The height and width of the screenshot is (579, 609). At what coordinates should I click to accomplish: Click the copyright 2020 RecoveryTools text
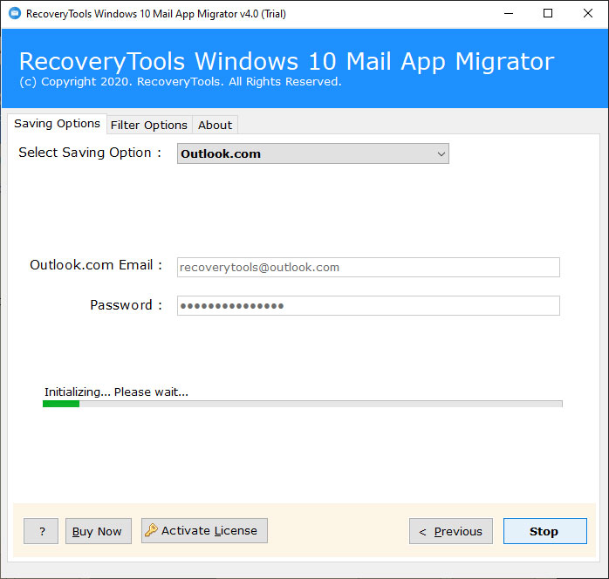(181, 82)
